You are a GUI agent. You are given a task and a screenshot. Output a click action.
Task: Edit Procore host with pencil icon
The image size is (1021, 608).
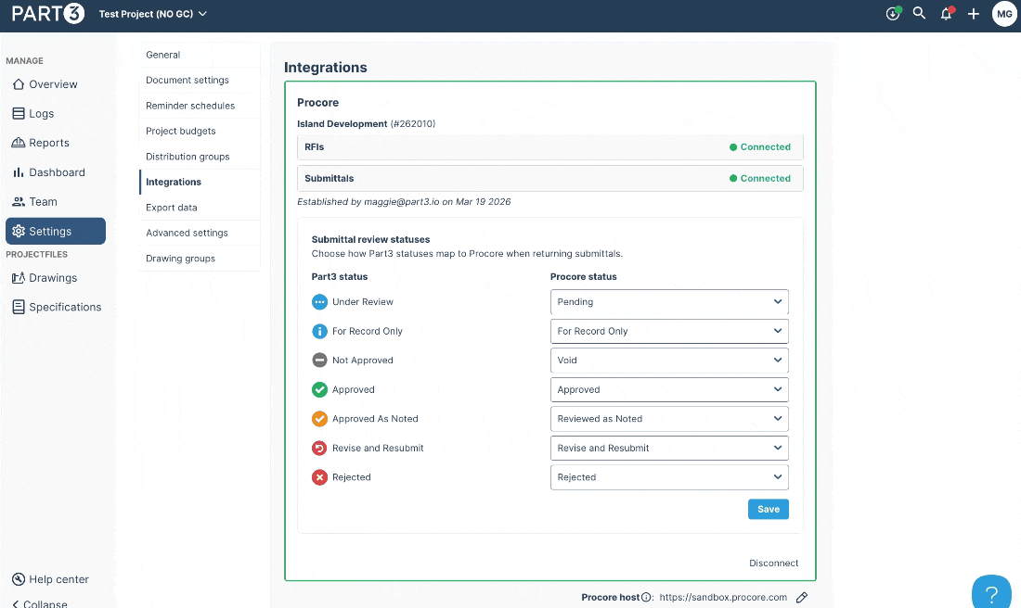click(802, 597)
